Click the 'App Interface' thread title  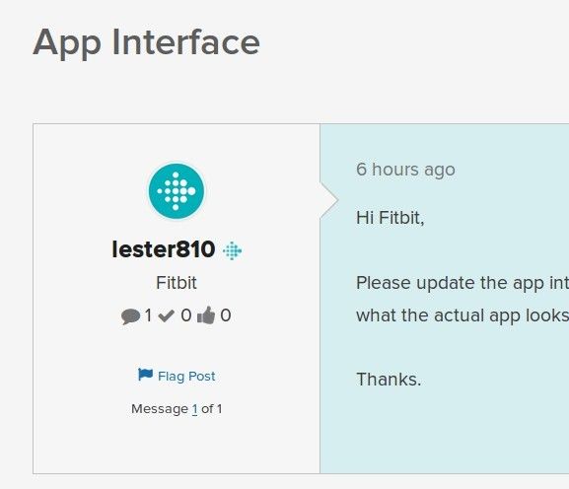(146, 42)
